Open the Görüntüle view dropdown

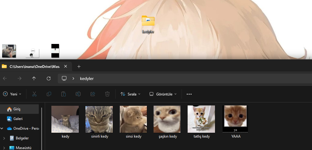[163, 94]
